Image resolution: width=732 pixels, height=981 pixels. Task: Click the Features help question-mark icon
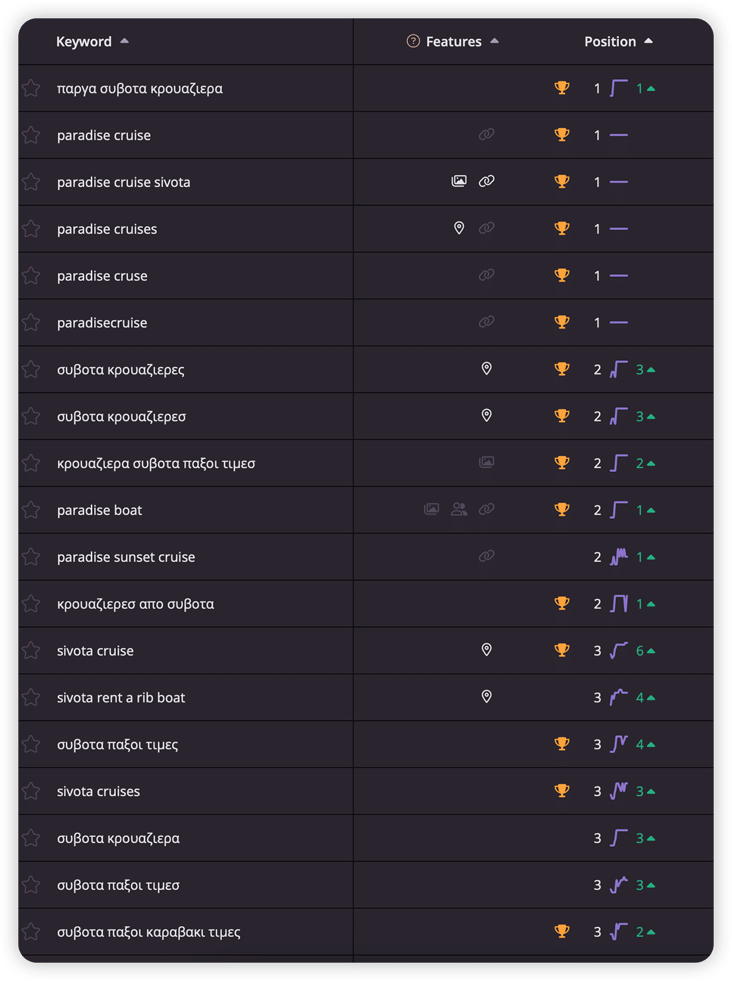pos(413,41)
